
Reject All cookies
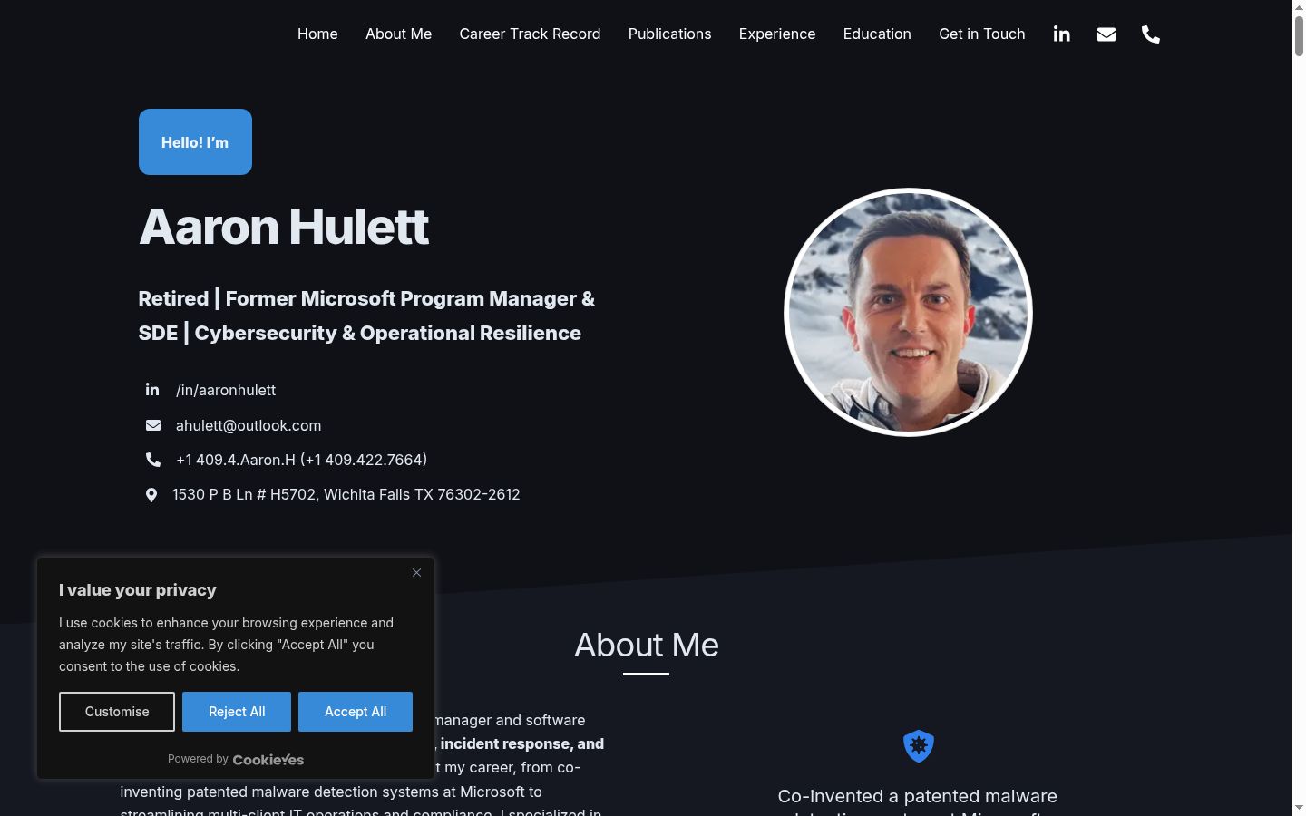237,712
